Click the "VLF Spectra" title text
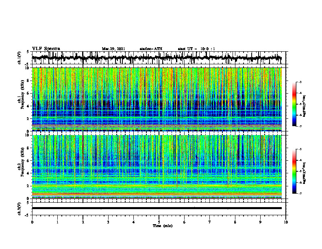This screenshot has height=249, width=322. [x=46, y=49]
